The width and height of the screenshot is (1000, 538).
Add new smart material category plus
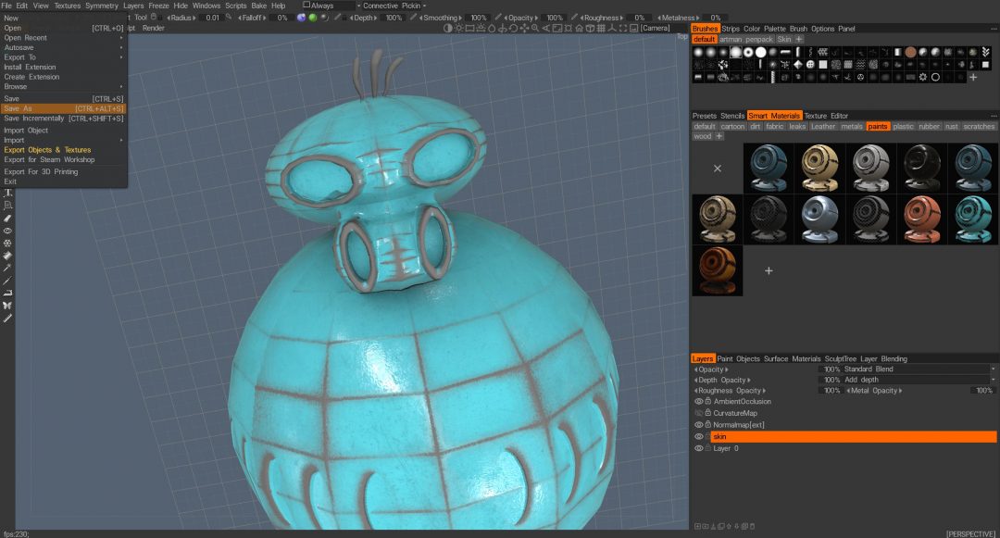point(719,136)
